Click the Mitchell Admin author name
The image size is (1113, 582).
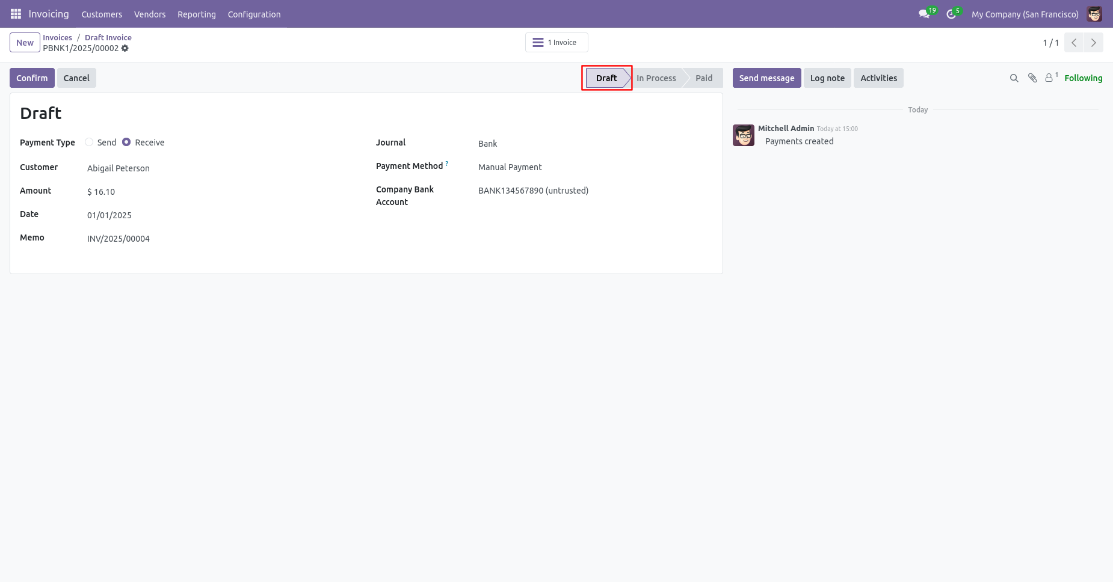click(786, 128)
